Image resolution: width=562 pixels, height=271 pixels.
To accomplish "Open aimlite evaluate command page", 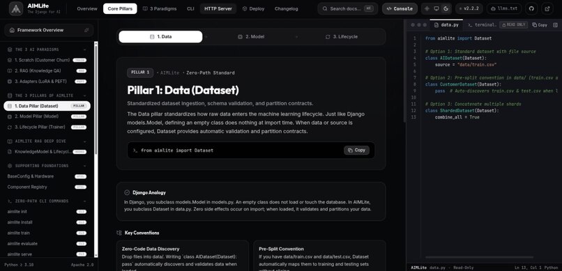I will tap(47, 243).
